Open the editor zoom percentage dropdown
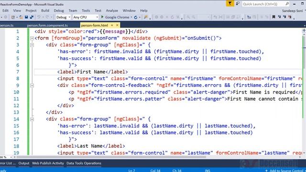 pos(11,157)
